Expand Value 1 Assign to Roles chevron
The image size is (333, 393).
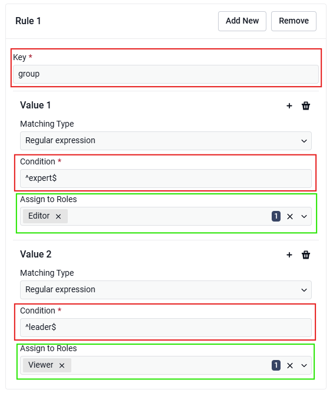pyautogui.click(x=304, y=216)
